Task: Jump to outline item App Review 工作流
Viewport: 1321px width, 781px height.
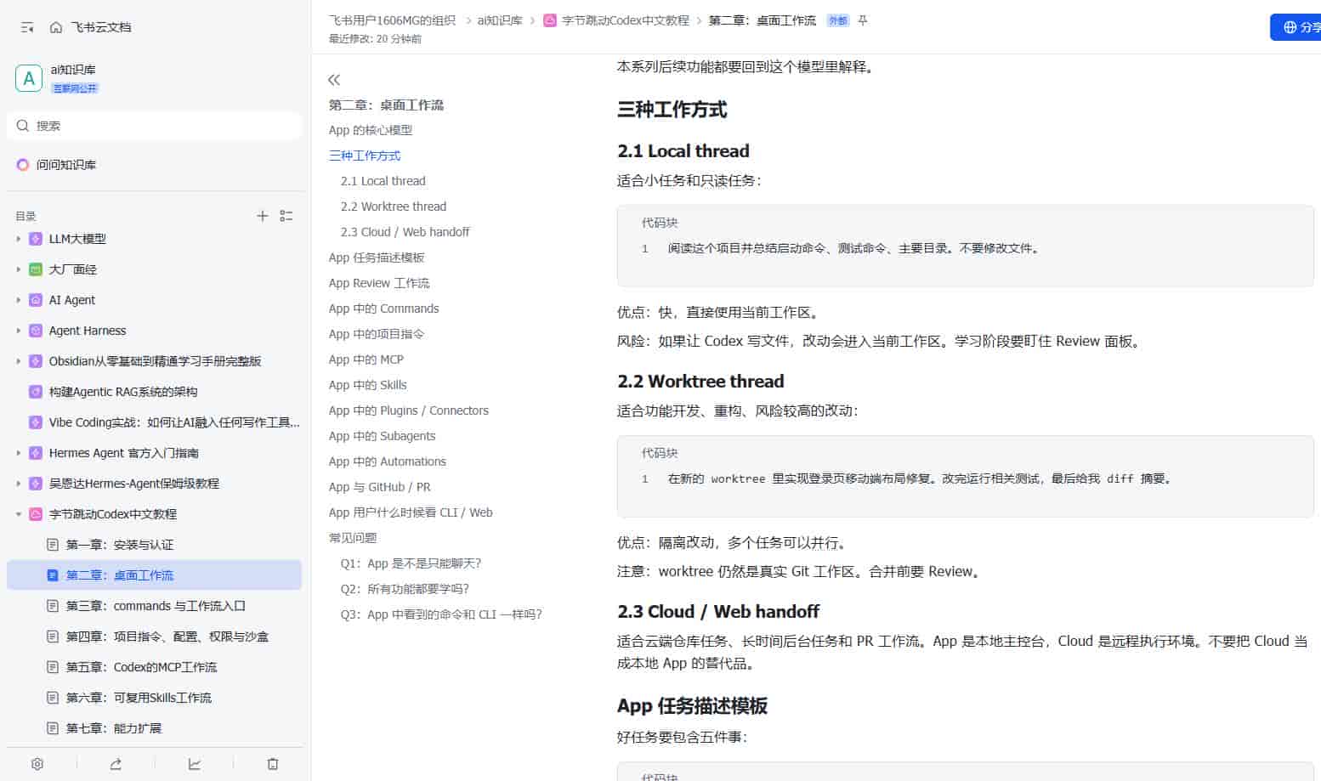Action: coord(379,283)
